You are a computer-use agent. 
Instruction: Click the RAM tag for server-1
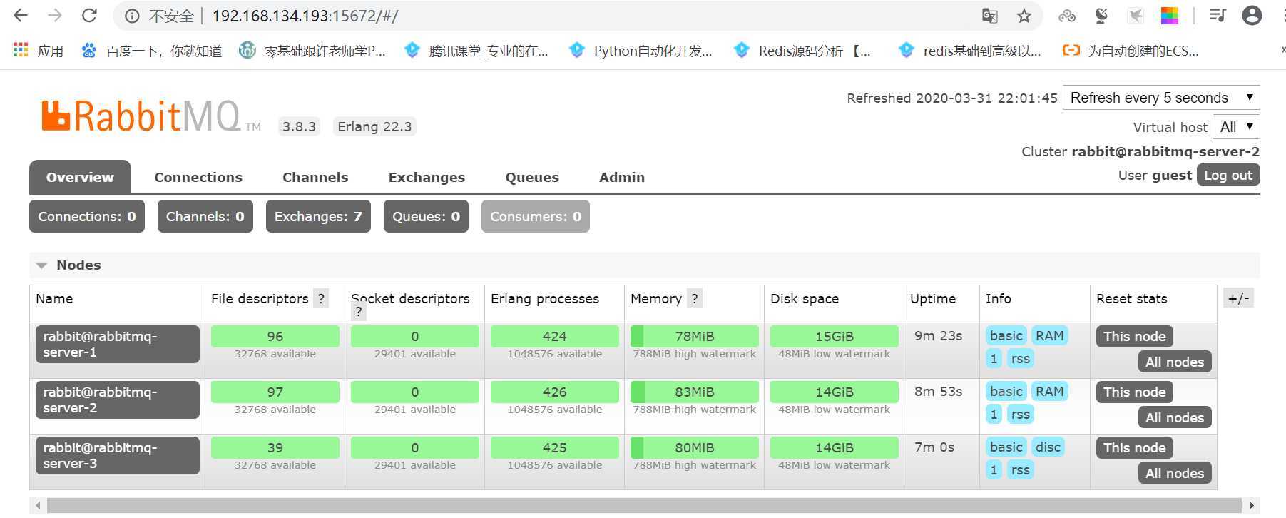[1050, 335]
